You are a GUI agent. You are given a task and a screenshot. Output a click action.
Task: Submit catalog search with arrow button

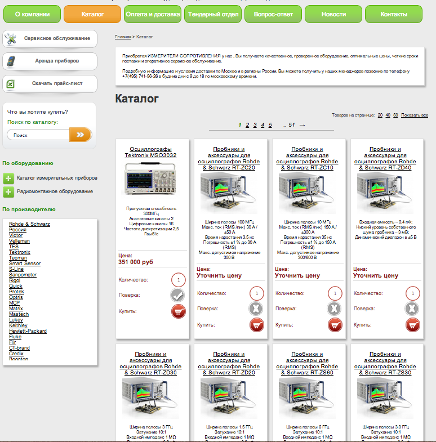[x=81, y=135]
